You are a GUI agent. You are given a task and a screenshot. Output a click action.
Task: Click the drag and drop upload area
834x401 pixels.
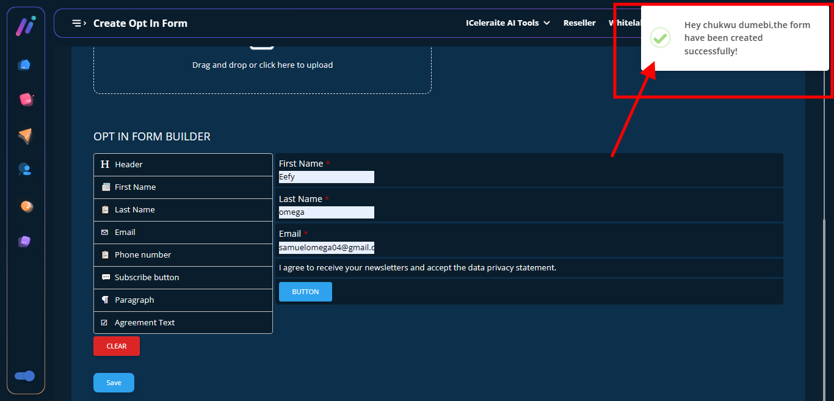tap(263, 65)
